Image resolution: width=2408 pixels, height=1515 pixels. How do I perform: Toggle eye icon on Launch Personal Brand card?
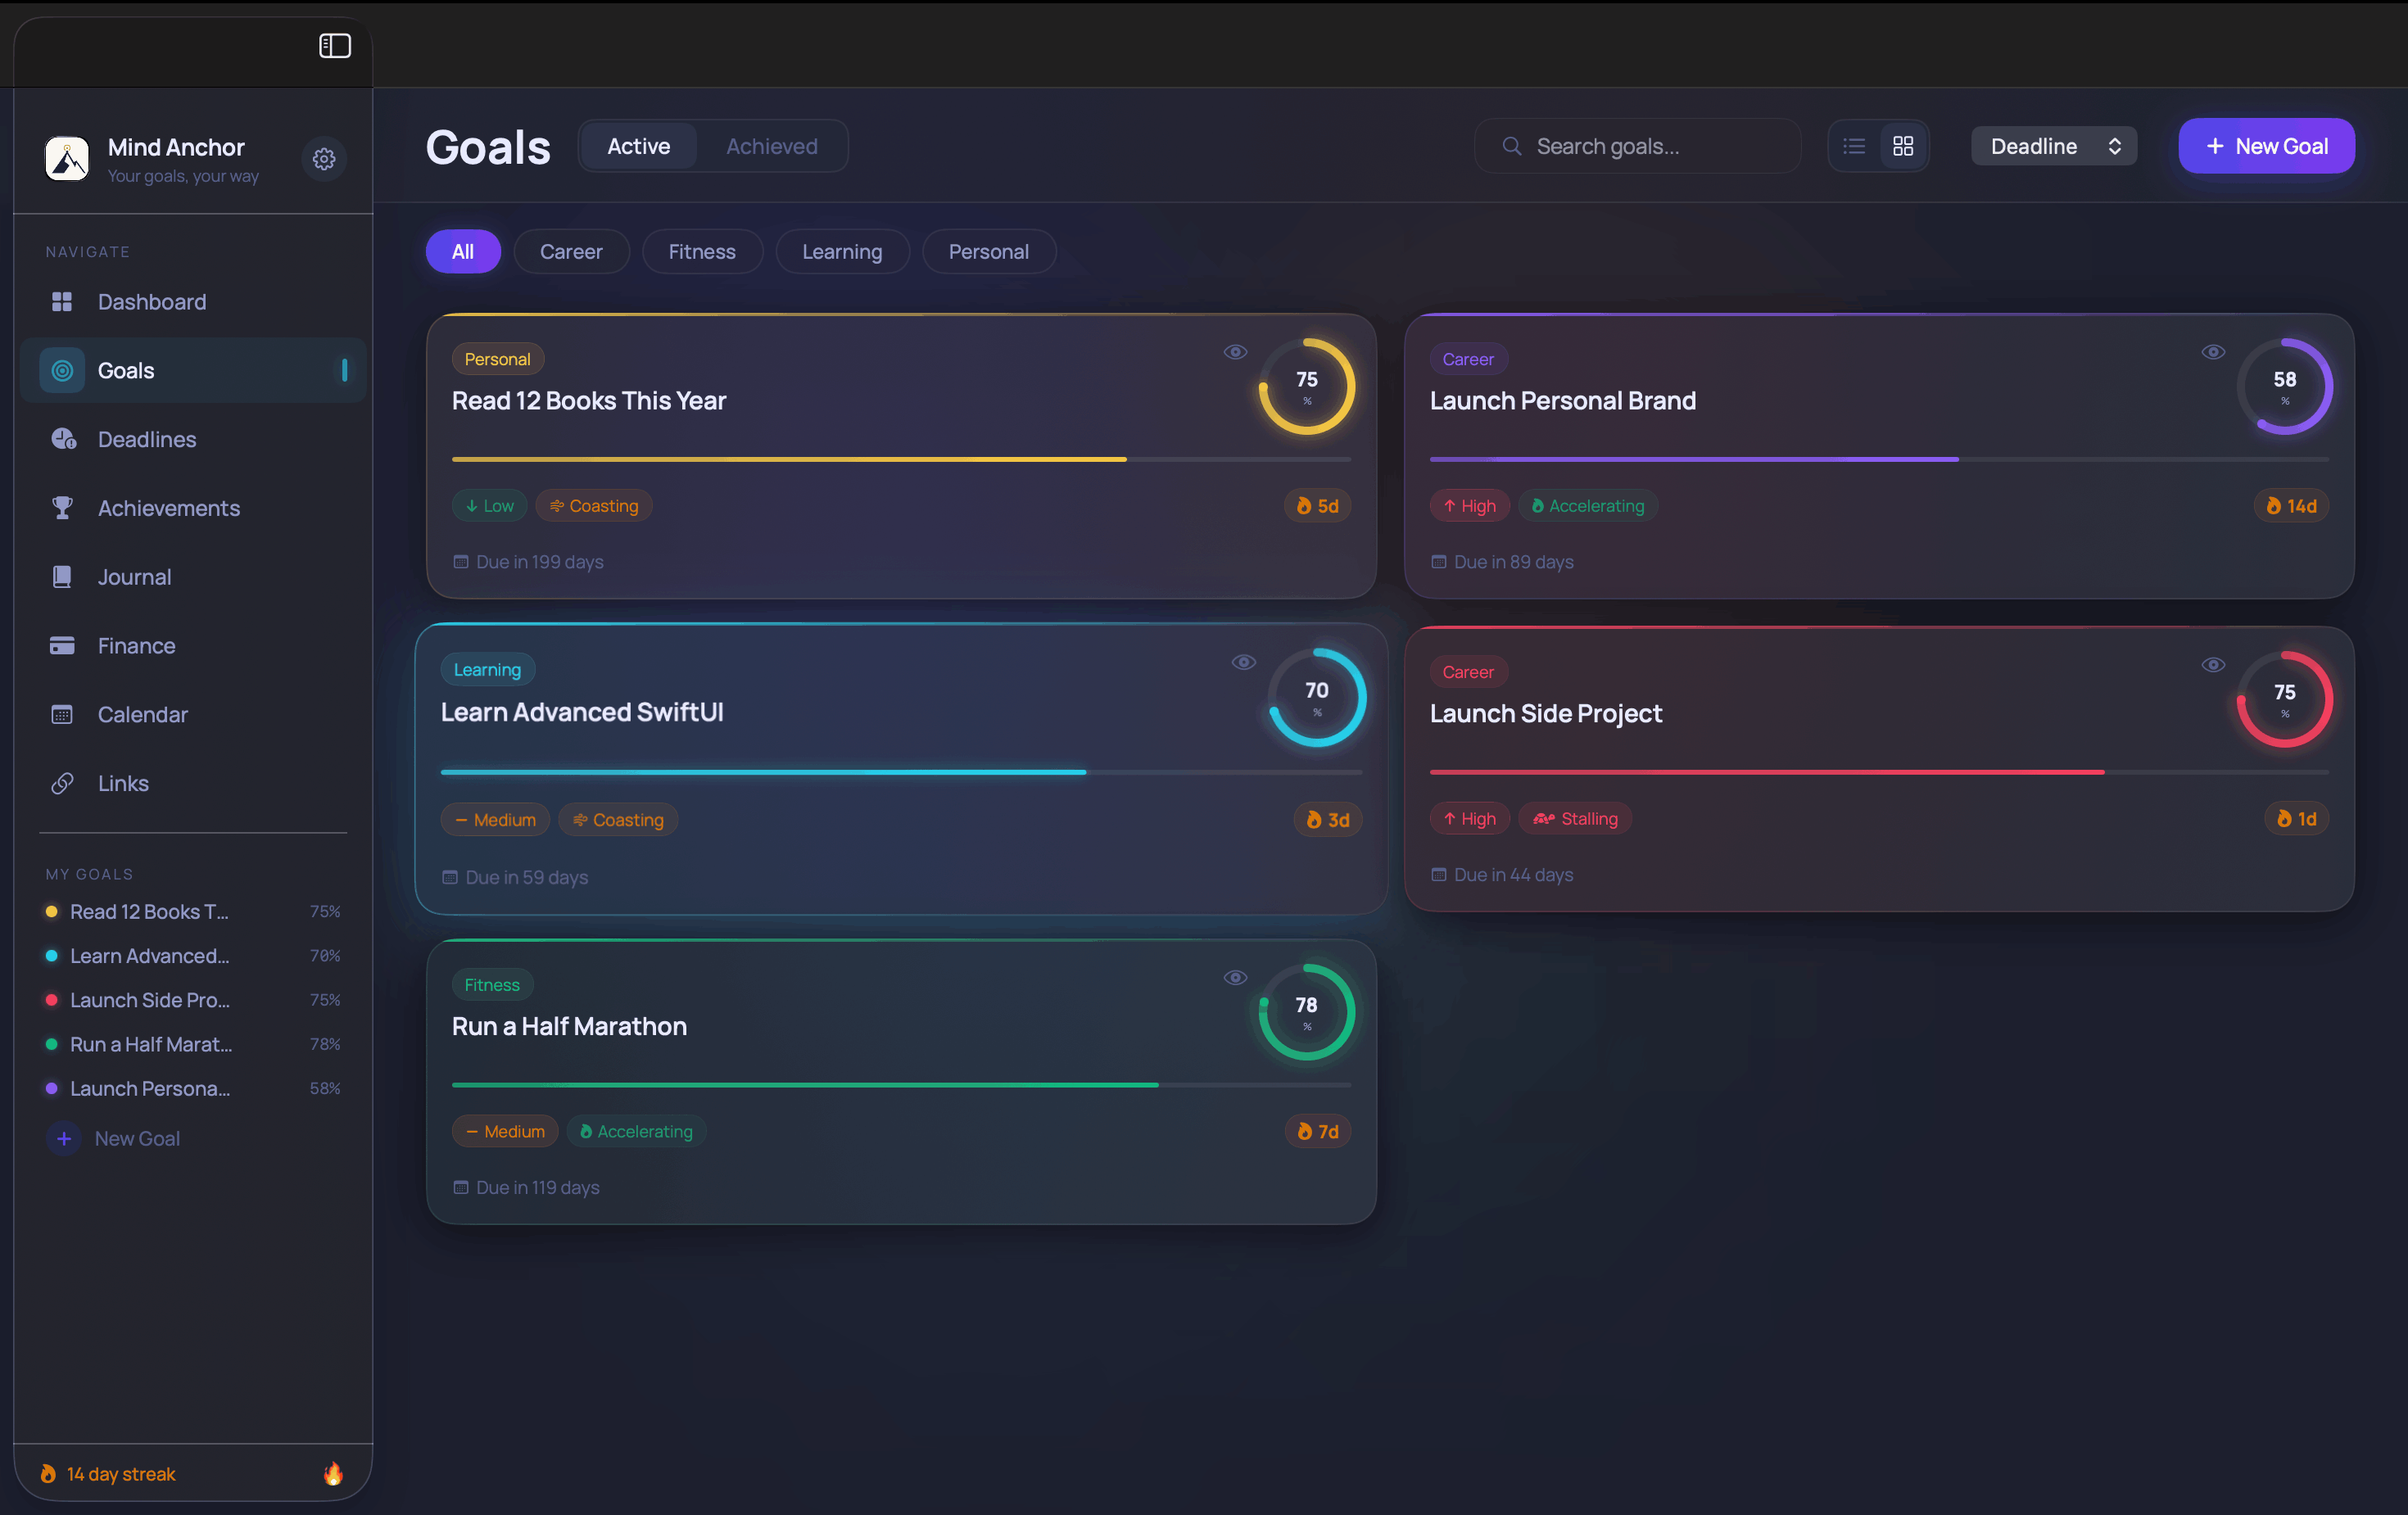tap(2213, 352)
